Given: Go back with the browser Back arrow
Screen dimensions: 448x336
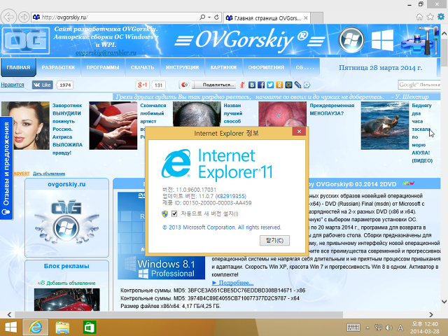Looking at the screenshot, I should [x=8, y=17].
